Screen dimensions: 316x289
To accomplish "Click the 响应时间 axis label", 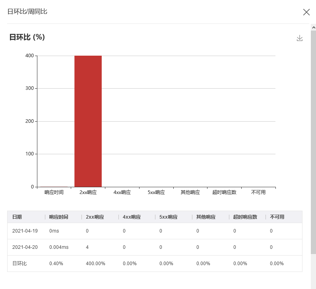I will click(54, 192).
